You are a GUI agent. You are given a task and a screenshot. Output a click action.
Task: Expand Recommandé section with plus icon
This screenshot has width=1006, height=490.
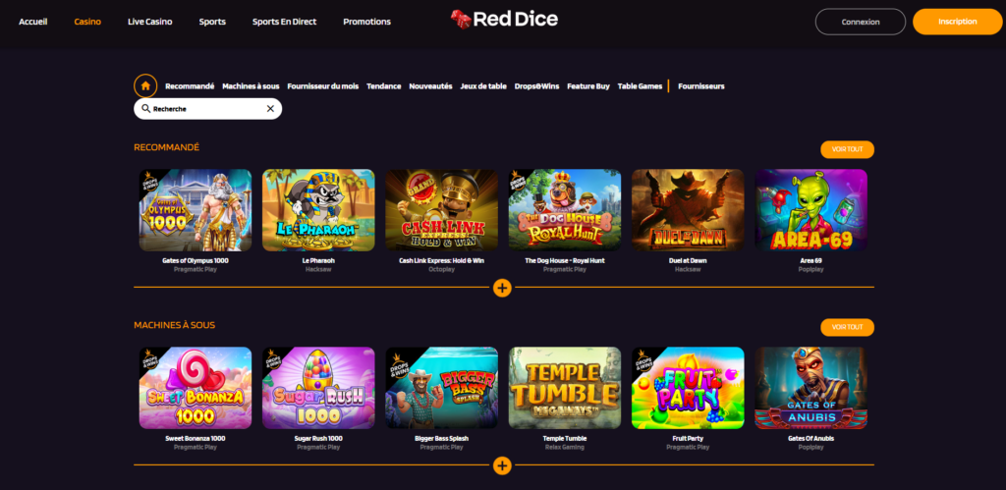pos(502,288)
